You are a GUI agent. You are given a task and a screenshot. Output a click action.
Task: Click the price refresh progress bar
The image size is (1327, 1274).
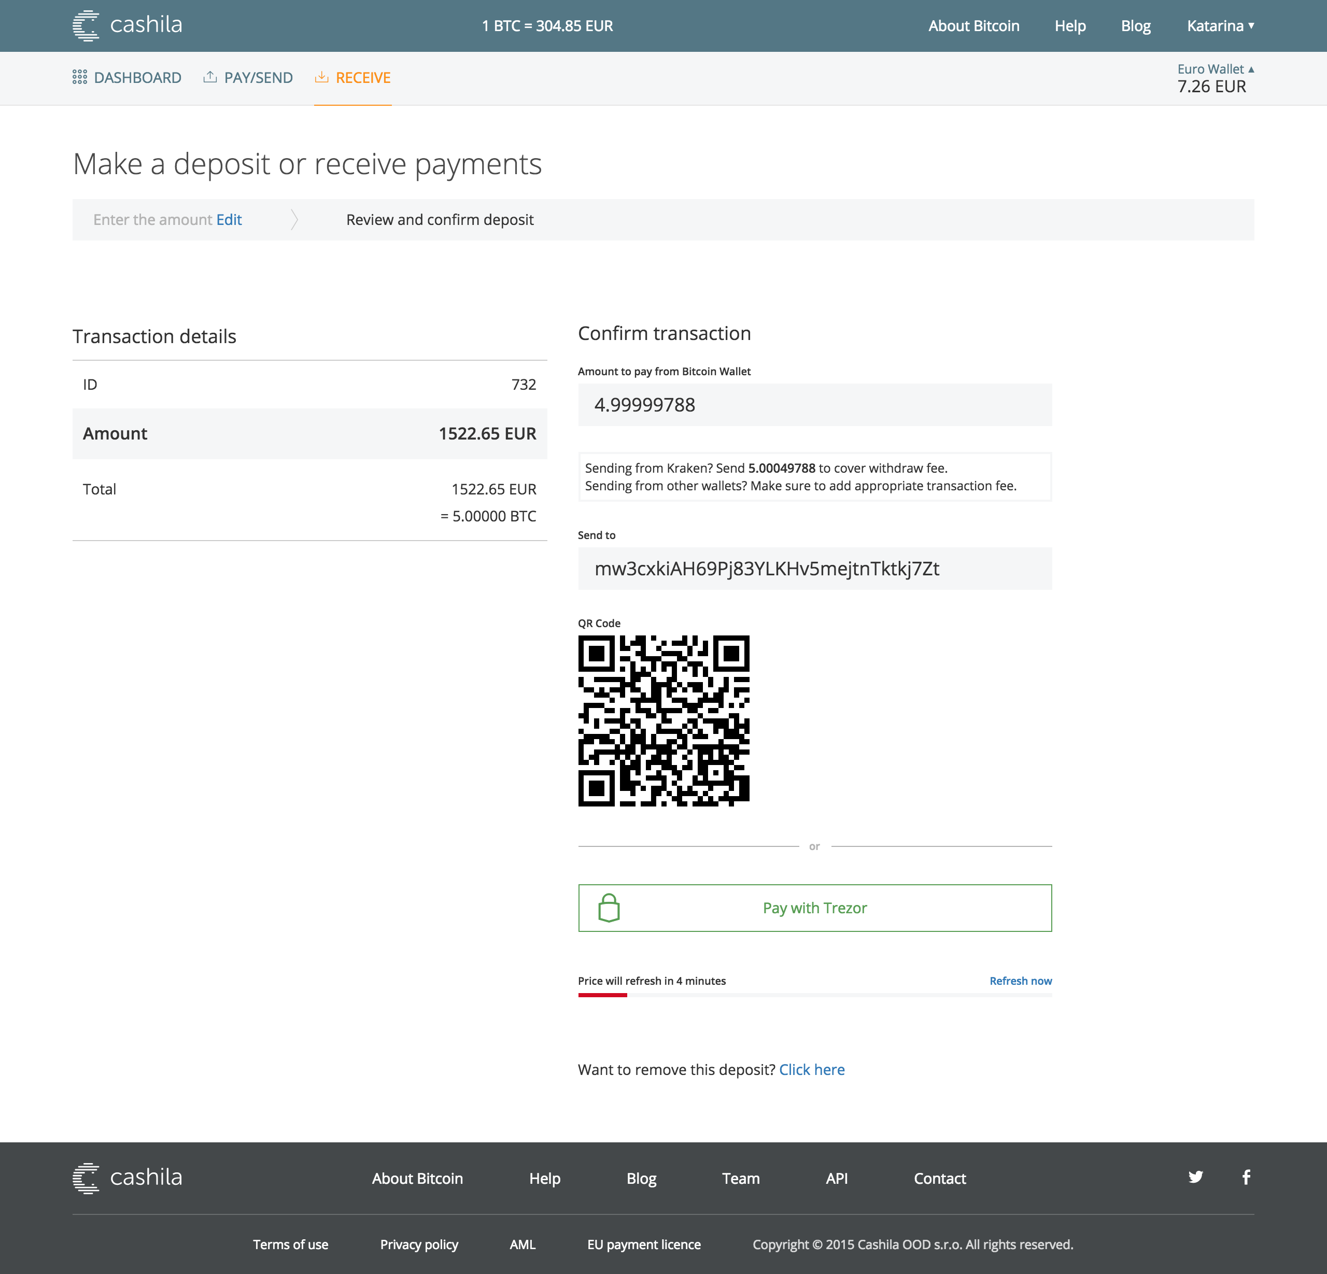tap(814, 995)
